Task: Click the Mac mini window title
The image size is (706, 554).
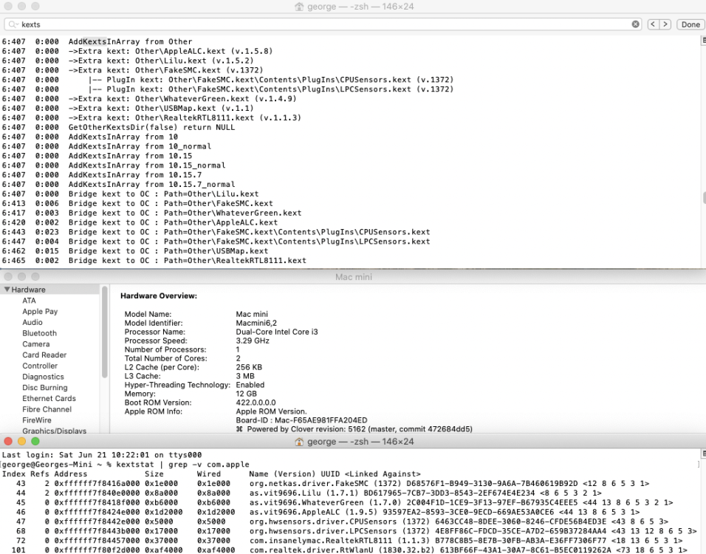Action: pos(354,277)
